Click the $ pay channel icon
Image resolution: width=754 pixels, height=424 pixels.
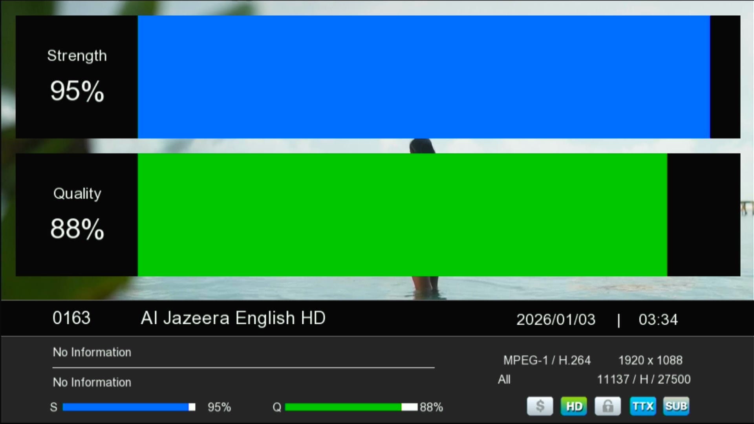pyautogui.click(x=540, y=406)
